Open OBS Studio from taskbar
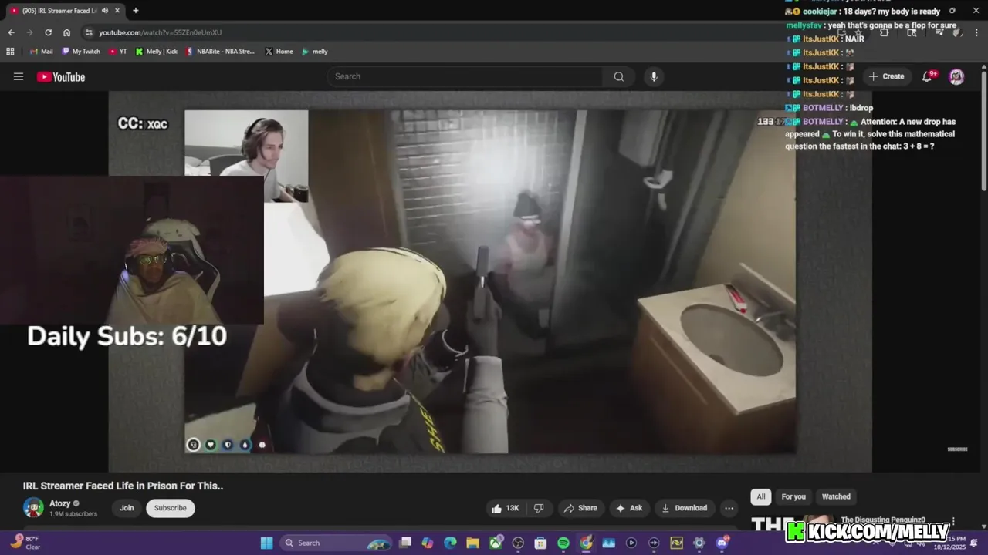The image size is (988, 555). (518, 543)
